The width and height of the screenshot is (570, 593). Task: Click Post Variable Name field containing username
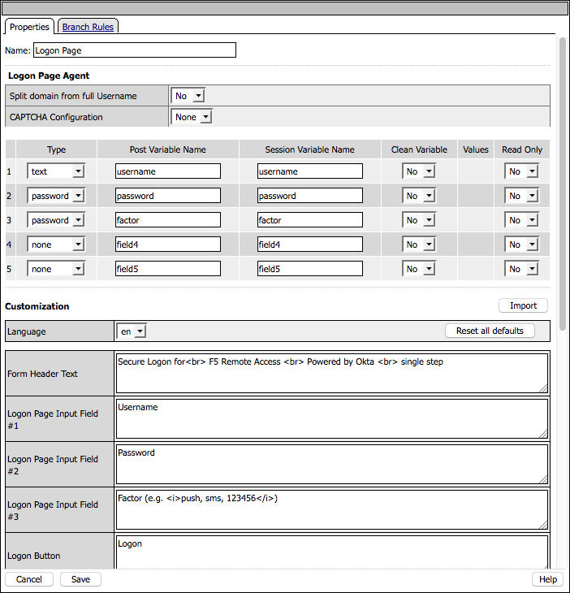168,171
